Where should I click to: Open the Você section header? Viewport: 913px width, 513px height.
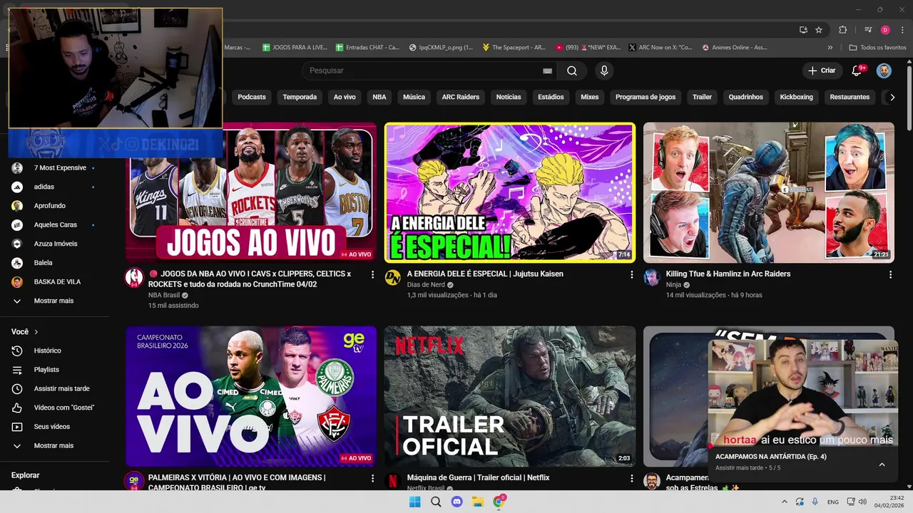tap(25, 332)
